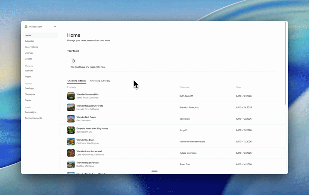Click the Emerald Acres with Tiny House thumbnail
This screenshot has height=195, width=309.
click(x=71, y=130)
